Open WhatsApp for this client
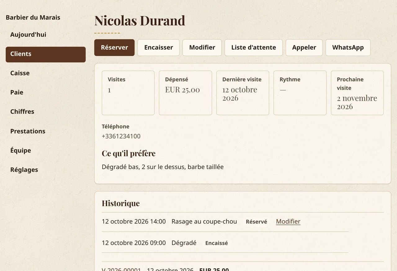This screenshot has width=397, height=271. click(348, 47)
